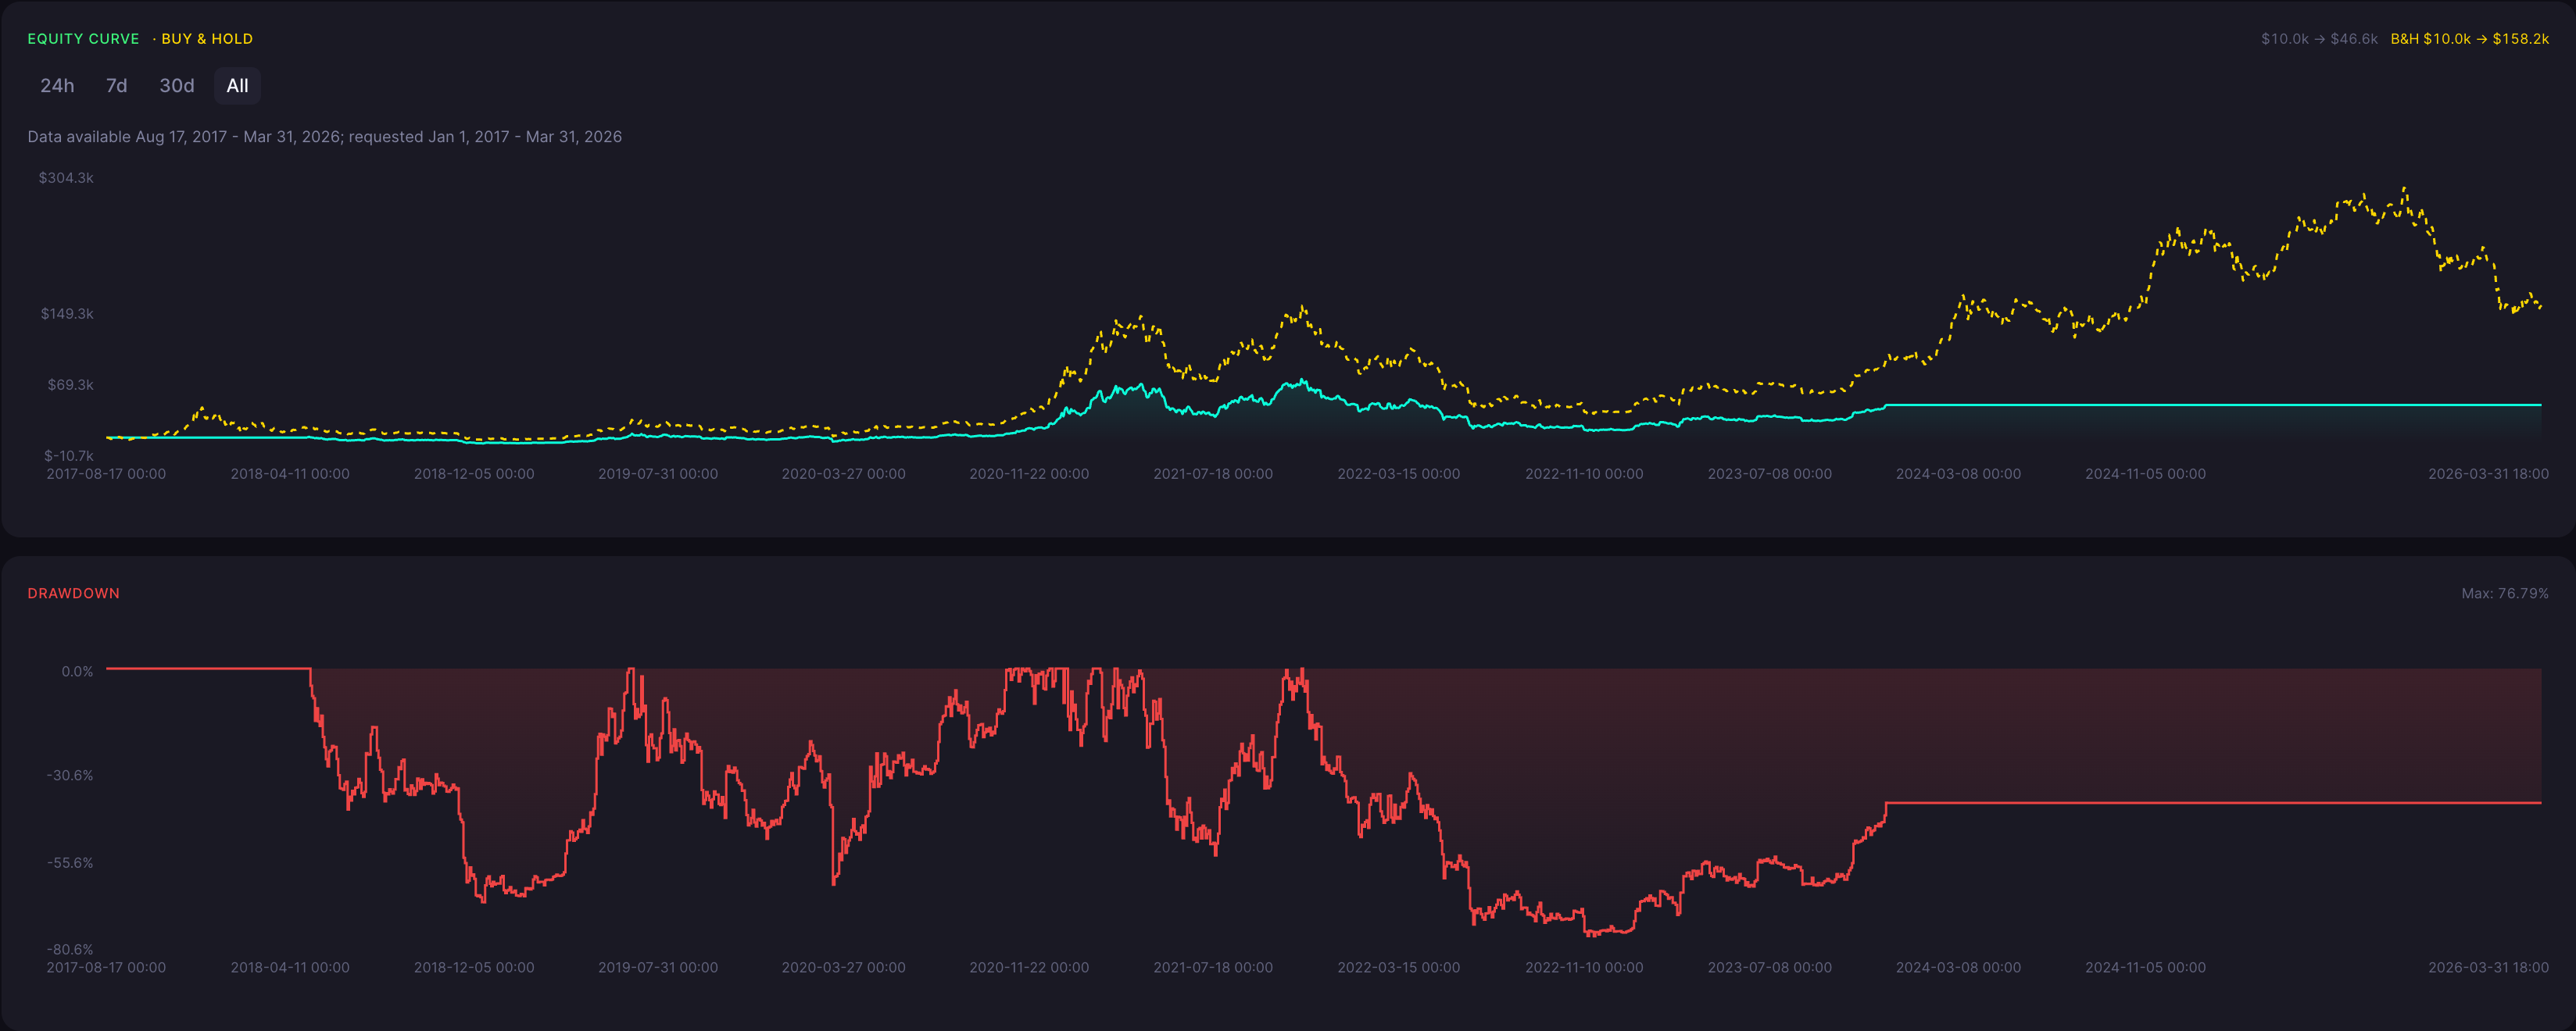This screenshot has width=2576, height=1031.
Task: Click the $69.3k equity axis label
Action: (70, 384)
